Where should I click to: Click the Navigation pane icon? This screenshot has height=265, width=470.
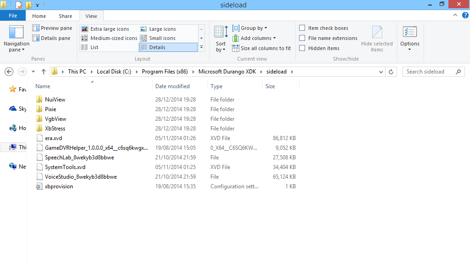(16, 33)
